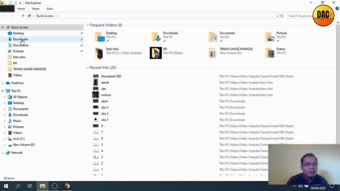The height and width of the screenshot is (191, 340).
Task: Open Pictures folder icon in Frequent folders
Action: (270, 37)
